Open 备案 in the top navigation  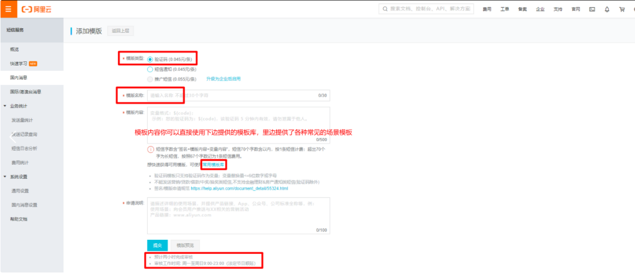point(523,9)
